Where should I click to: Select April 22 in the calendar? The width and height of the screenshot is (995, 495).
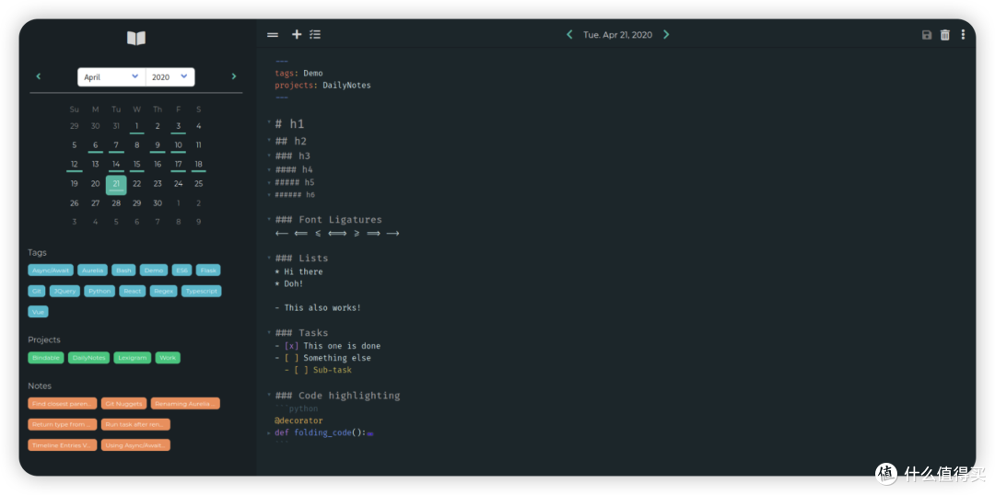click(x=136, y=184)
